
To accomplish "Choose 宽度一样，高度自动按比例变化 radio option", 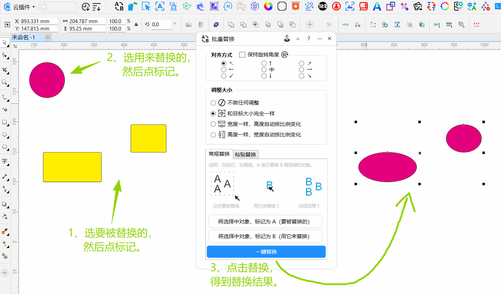I will [213, 124].
